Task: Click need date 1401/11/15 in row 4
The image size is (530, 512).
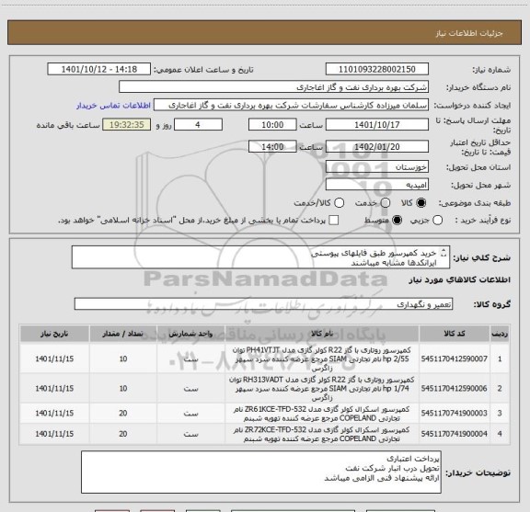Action: pos(54,434)
